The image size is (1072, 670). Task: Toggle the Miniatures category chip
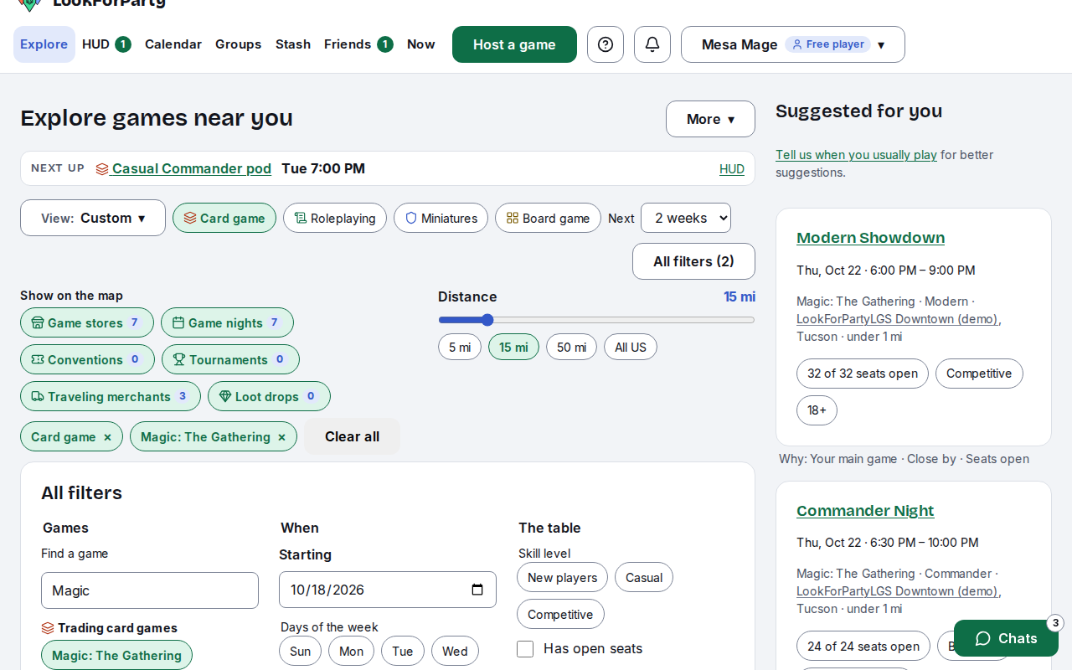click(441, 218)
